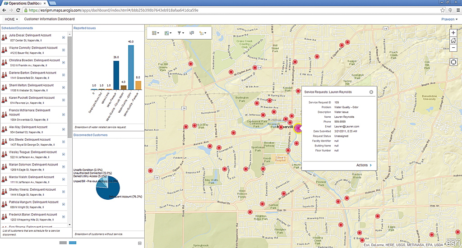This screenshot has width=462, height=248.
Task: Expand options for the Marian Solomon row
Action: click(64, 167)
